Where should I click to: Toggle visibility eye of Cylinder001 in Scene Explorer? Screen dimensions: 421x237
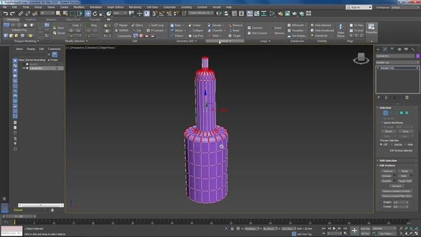pyautogui.click(x=24, y=68)
